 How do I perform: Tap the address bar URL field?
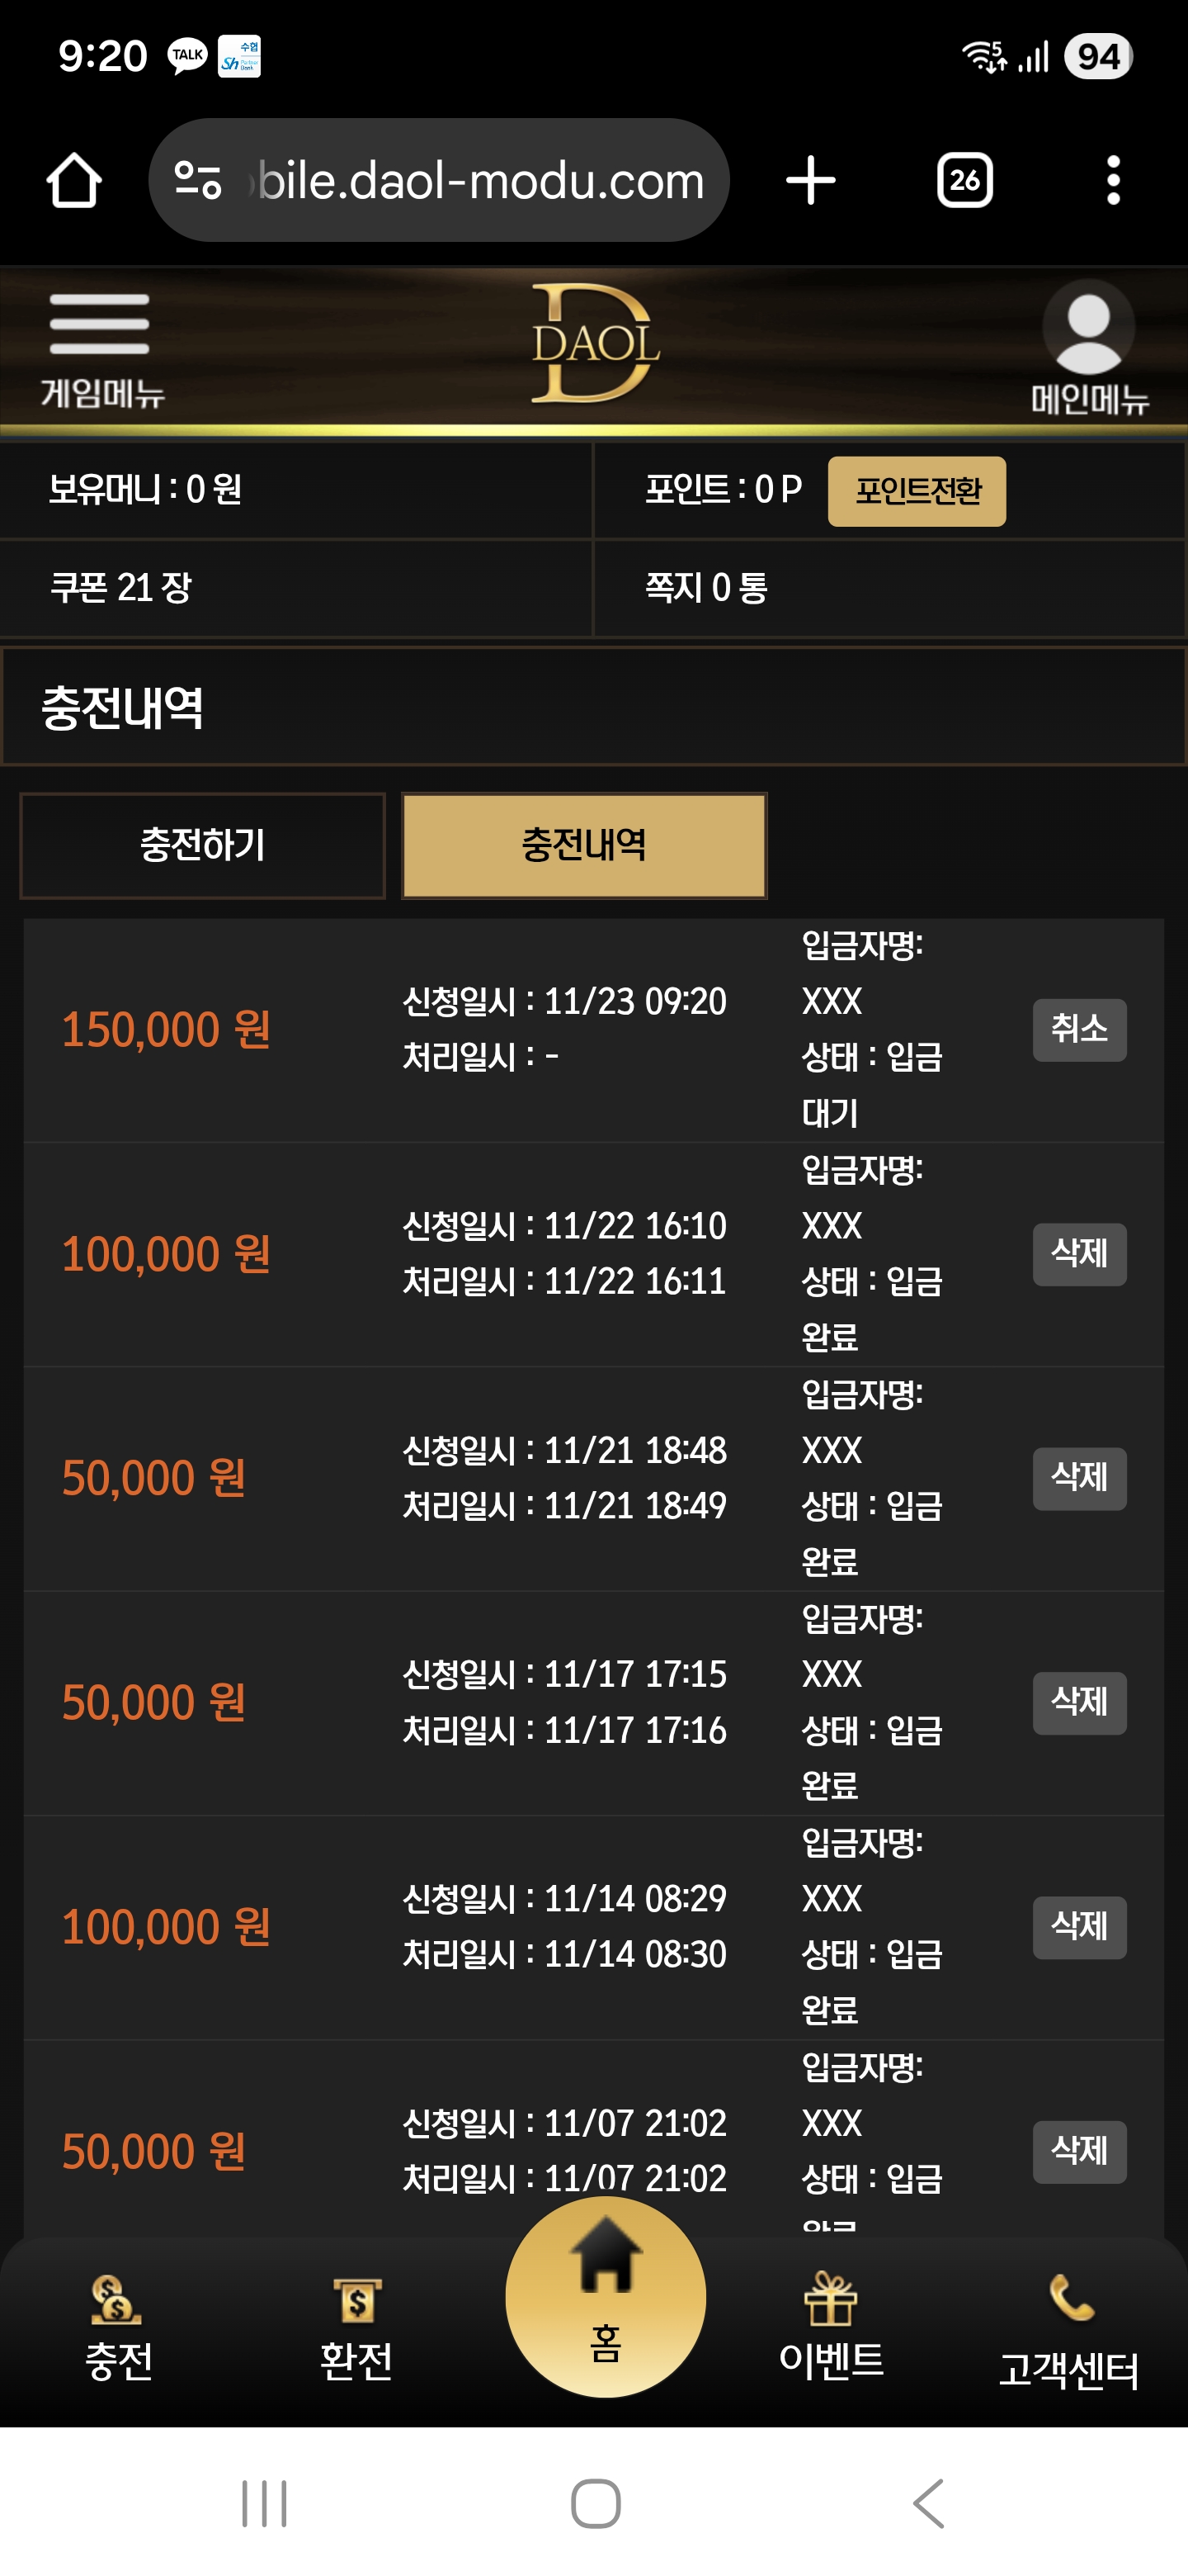click(x=479, y=181)
